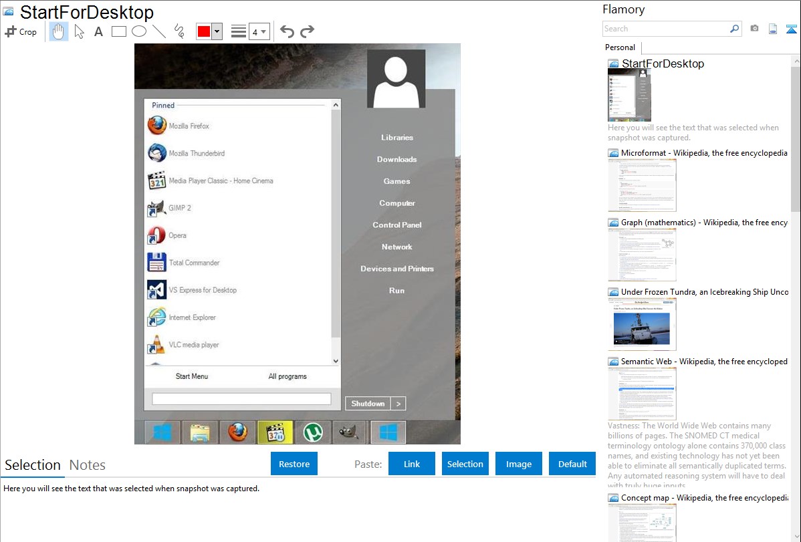Click the Mozilla Firefox icon in the snapshot image

(x=157, y=125)
